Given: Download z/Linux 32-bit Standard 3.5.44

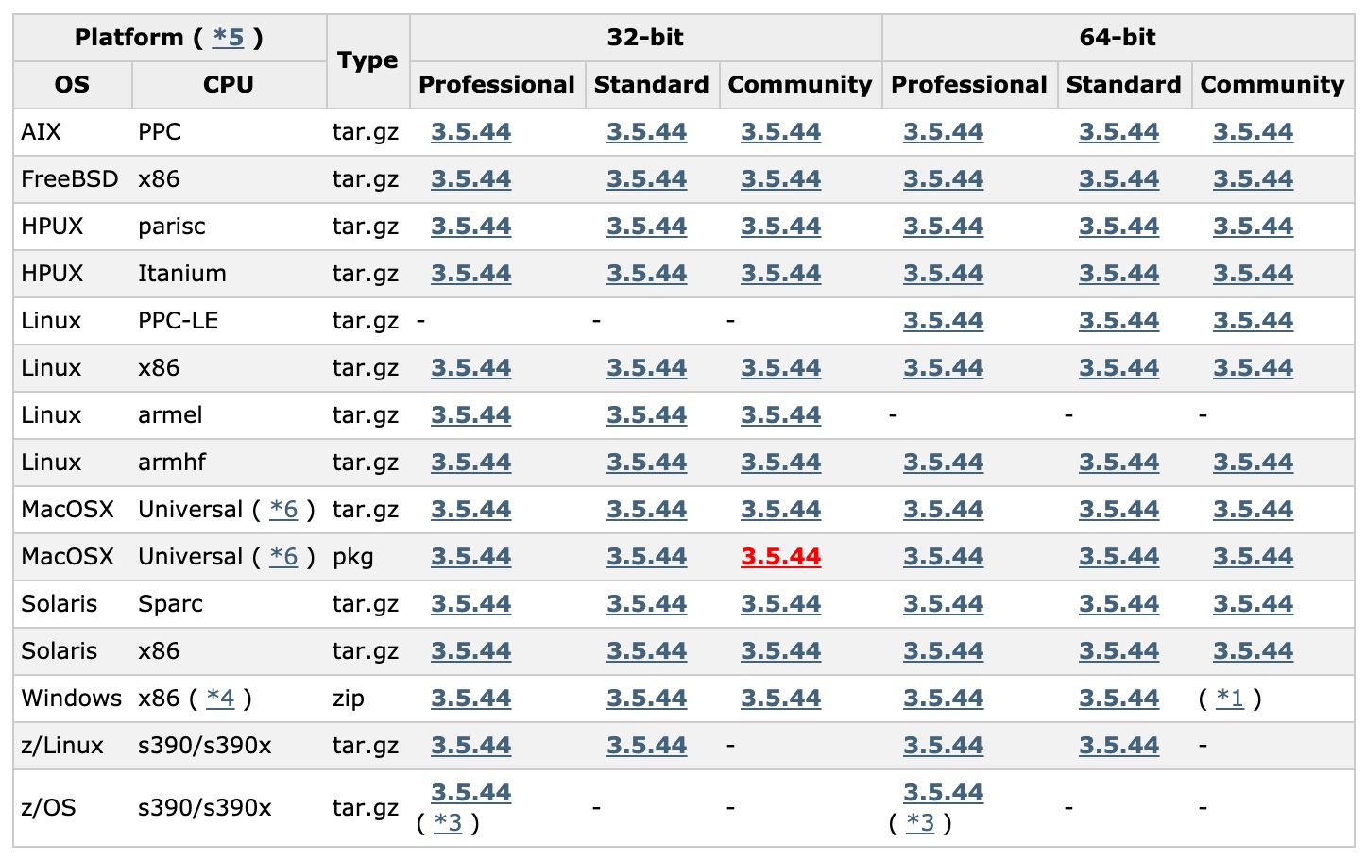Looking at the screenshot, I should click(x=646, y=746).
